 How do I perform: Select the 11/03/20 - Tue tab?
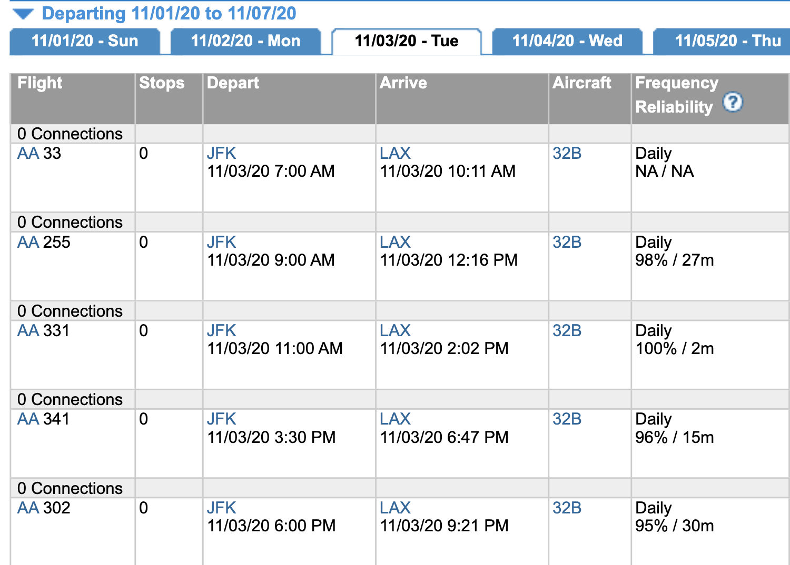coord(406,41)
